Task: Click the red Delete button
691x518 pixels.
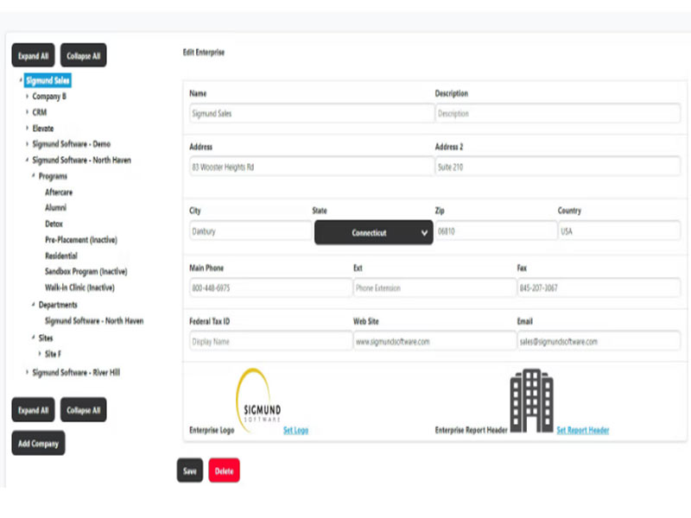Action: 224,471
